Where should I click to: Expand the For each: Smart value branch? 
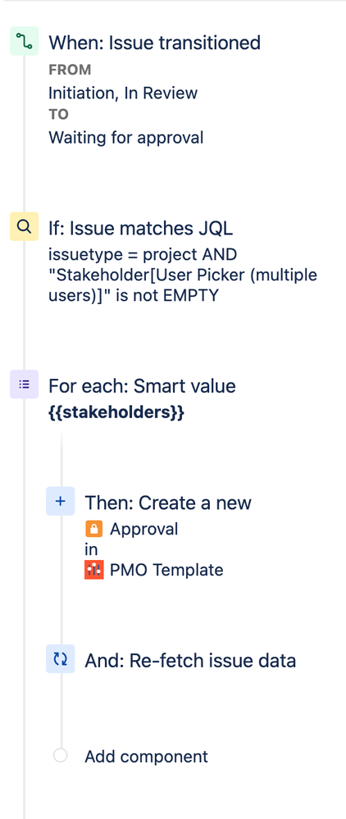142,386
